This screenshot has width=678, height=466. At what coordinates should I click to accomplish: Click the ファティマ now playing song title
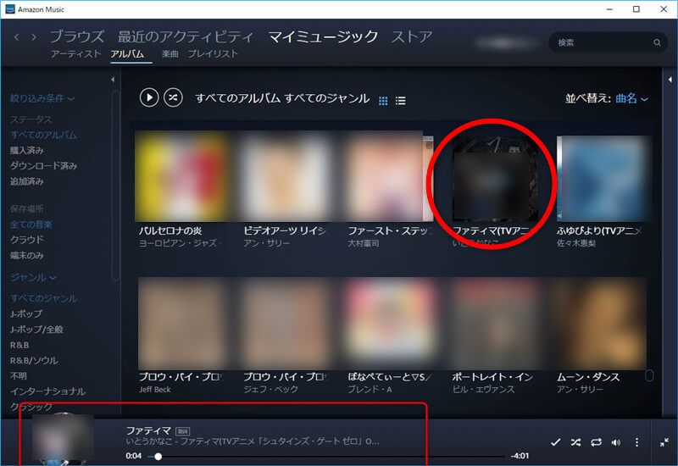coord(148,431)
